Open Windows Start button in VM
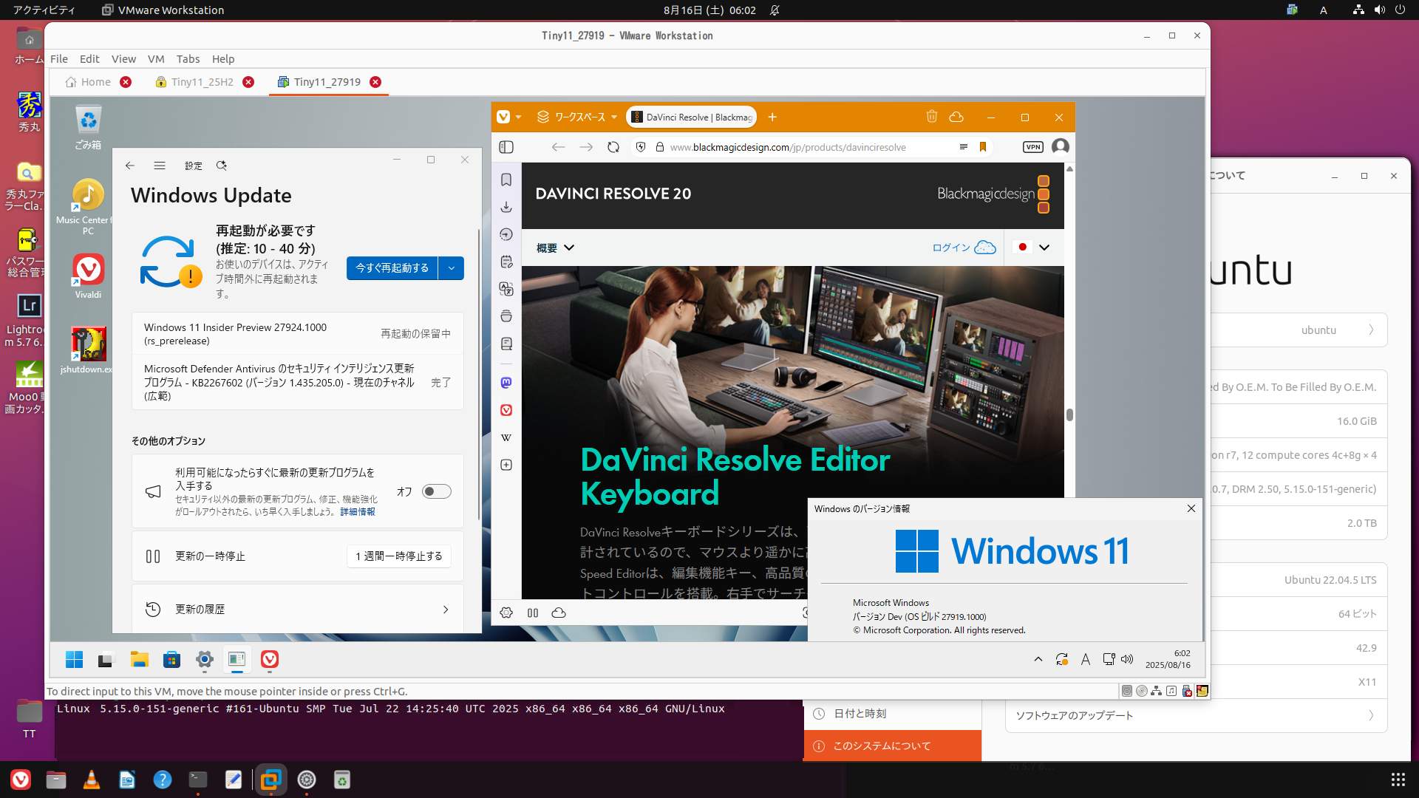 pos(74,659)
